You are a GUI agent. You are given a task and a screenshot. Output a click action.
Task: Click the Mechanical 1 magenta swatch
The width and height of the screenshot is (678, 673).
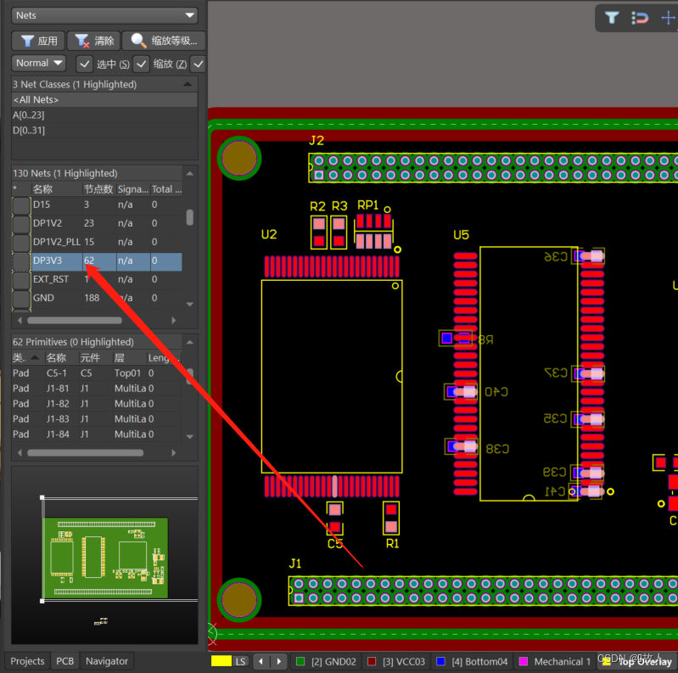(524, 661)
